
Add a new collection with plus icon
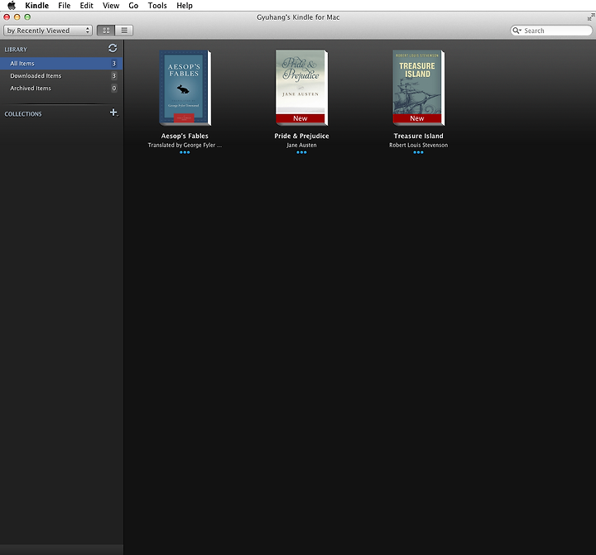click(x=113, y=112)
